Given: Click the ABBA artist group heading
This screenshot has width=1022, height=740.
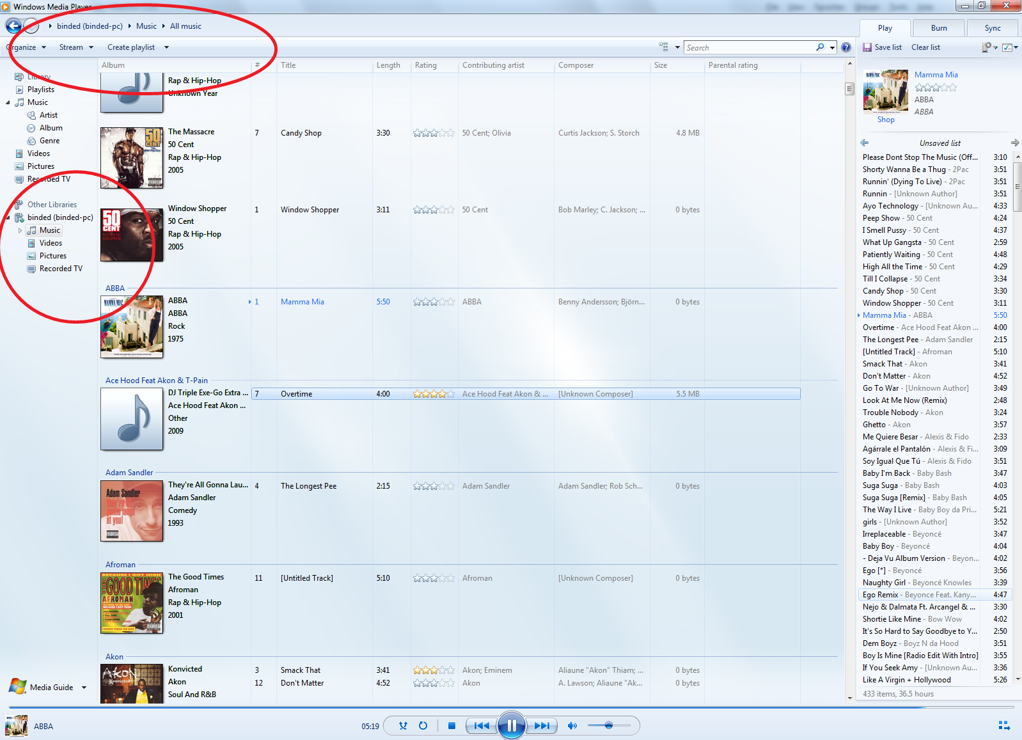Looking at the screenshot, I should 115,288.
